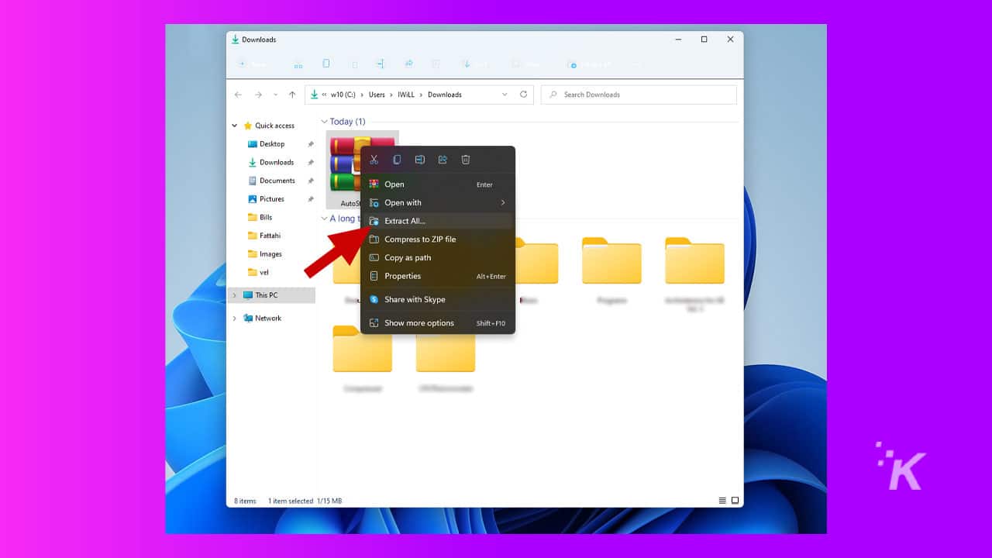
Task: Cut the selected file using the scissors icon
Action: click(374, 159)
